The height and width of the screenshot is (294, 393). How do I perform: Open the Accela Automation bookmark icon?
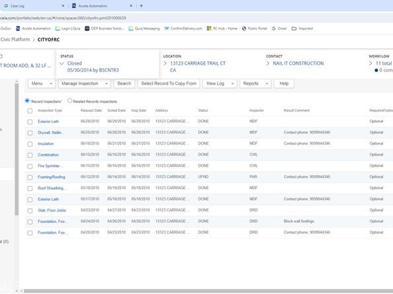point(18,28)
